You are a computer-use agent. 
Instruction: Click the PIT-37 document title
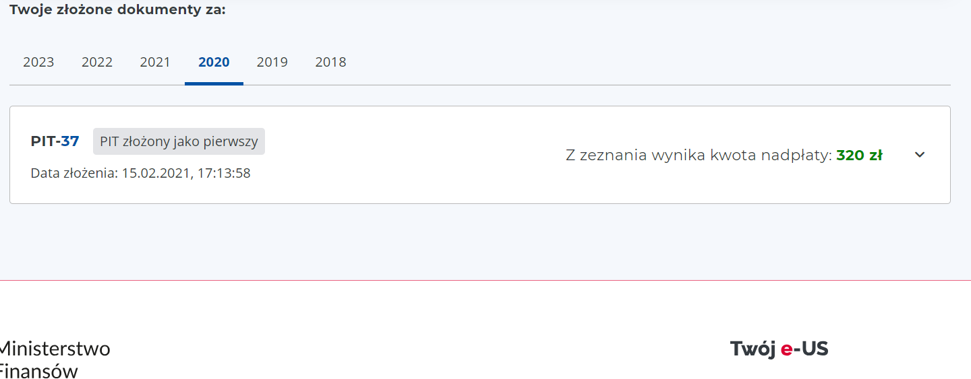pyautogui.click(x=55, y=141)
